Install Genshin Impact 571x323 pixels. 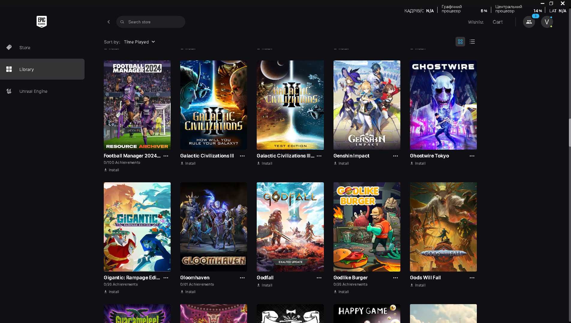(x=341, y=163)
